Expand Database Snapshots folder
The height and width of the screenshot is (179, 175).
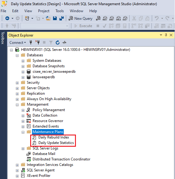click(23, 66)
